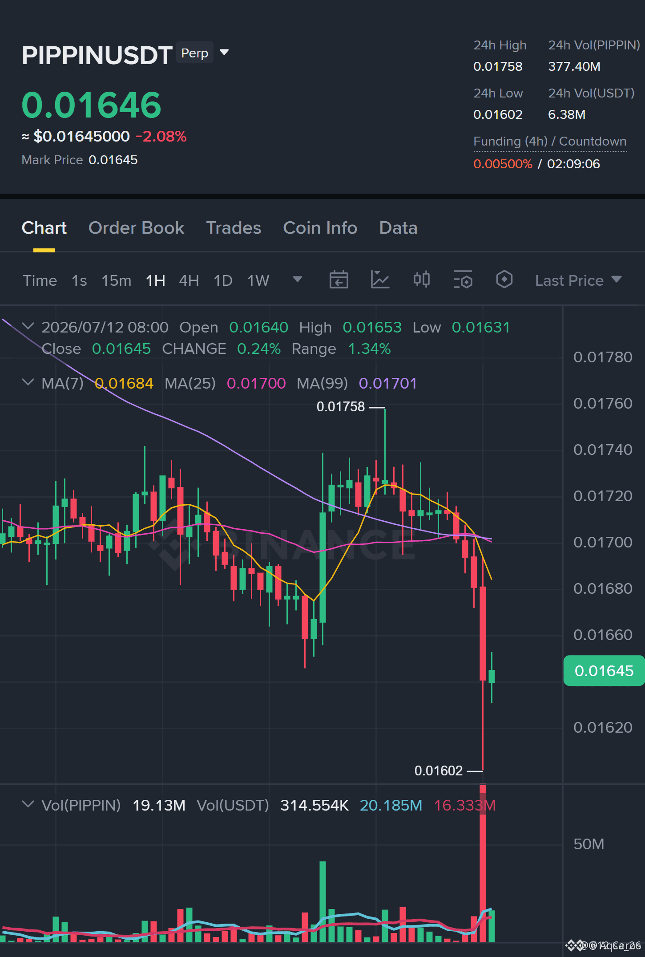Open the Coin Info tab

pos(320,228)
